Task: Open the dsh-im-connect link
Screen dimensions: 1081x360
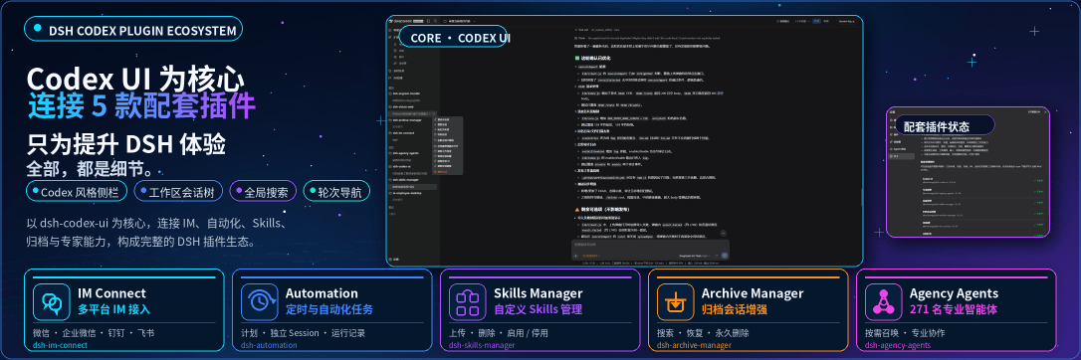Action: coord(61,345)
